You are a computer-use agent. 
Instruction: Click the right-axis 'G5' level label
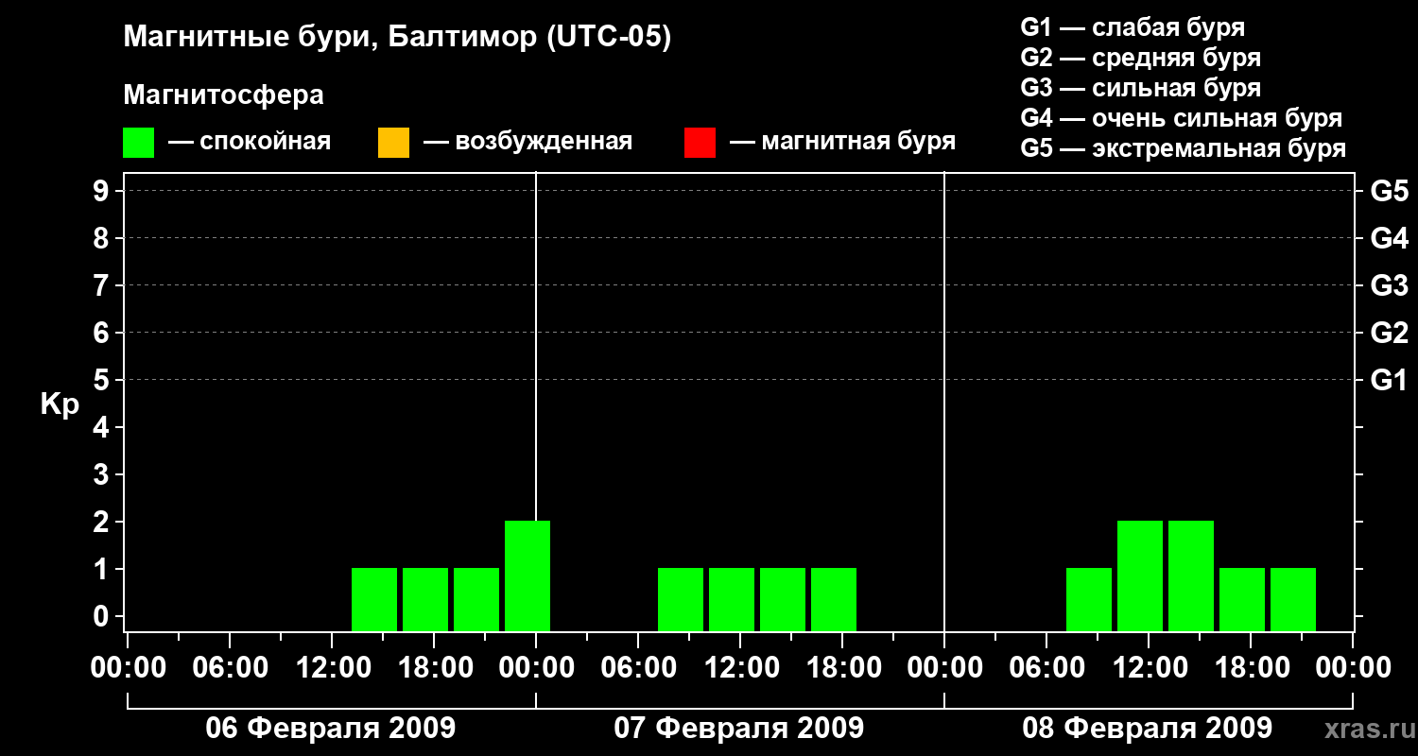[x=1390, y=191]
